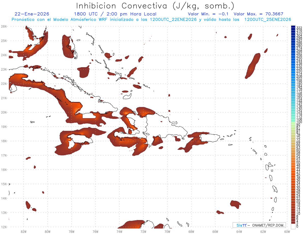The image size is (305, 235).
Task: Click the '322' value on color scale
Action: 299,27
